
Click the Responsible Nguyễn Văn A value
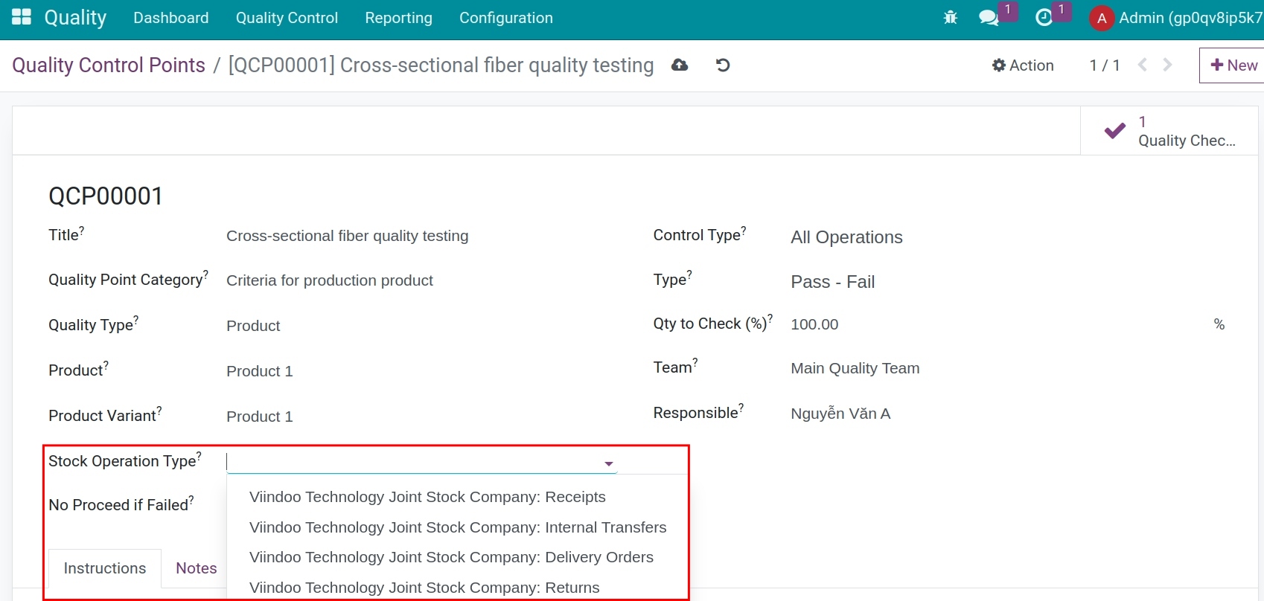coord(840,414)
